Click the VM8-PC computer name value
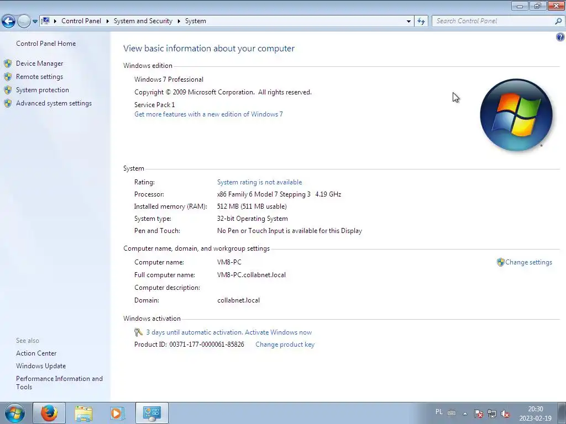 tap(229, 262)
